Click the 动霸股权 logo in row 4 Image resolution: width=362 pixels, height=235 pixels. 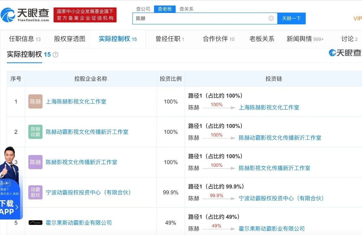pos(35,192)
